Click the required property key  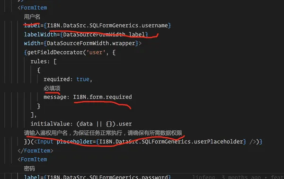(x=57, y=79)
